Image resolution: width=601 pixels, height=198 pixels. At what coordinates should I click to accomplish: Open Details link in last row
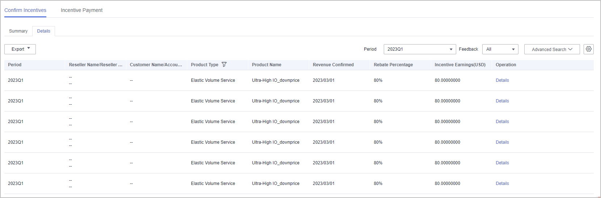coord(502,184)
